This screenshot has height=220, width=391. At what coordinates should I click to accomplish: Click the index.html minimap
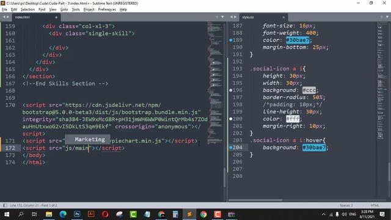[x=214, y=82]
